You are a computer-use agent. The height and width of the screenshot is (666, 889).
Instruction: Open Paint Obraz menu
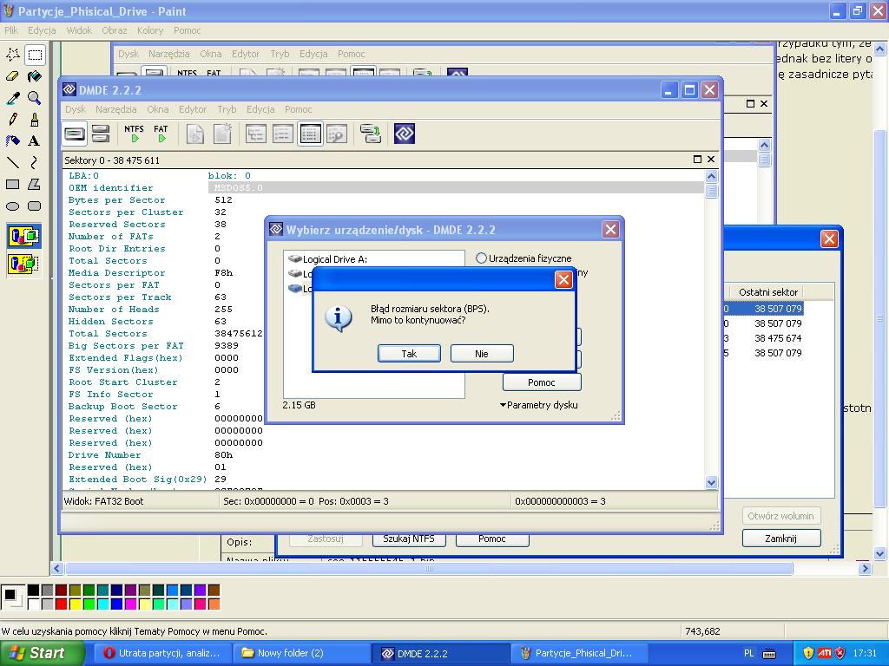(x=114, y=30)
